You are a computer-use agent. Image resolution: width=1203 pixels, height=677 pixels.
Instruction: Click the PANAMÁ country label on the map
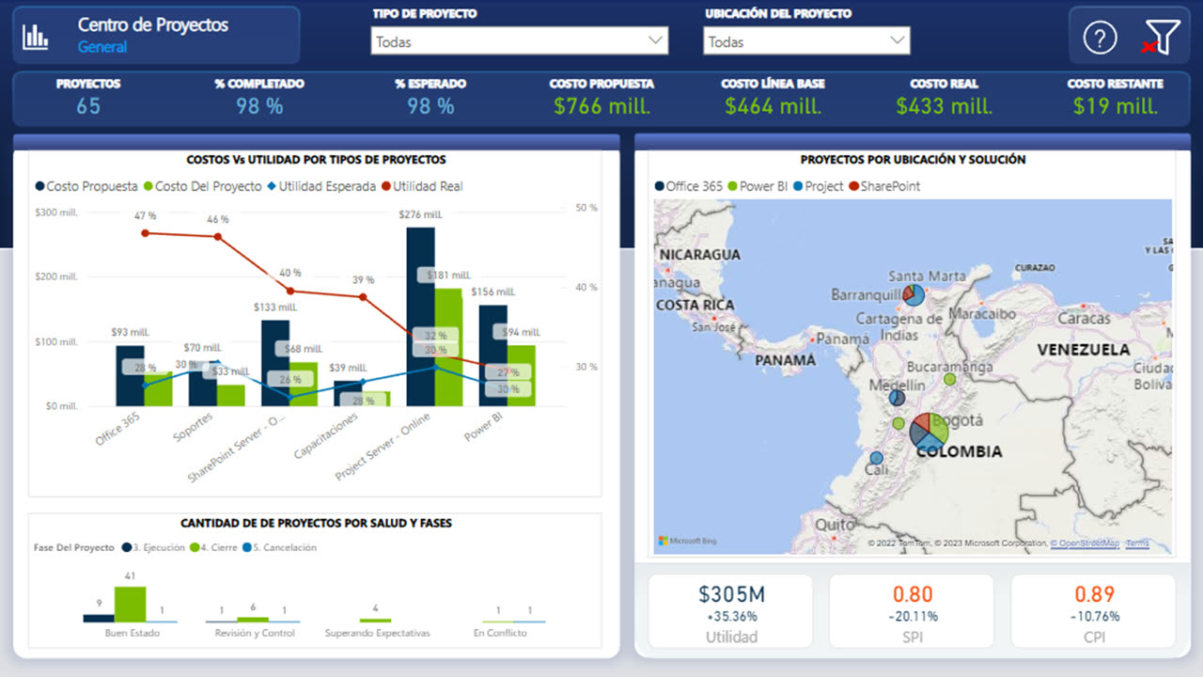(786, 360)
